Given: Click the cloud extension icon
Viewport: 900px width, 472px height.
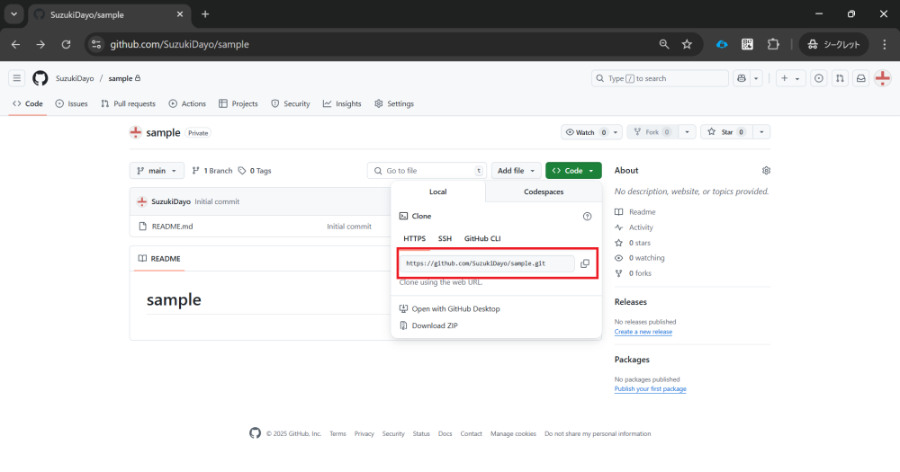Looking at the screenshot, I should (x=722, y=44).
